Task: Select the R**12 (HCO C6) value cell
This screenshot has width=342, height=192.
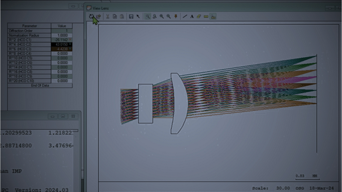Action: (62, 63)
